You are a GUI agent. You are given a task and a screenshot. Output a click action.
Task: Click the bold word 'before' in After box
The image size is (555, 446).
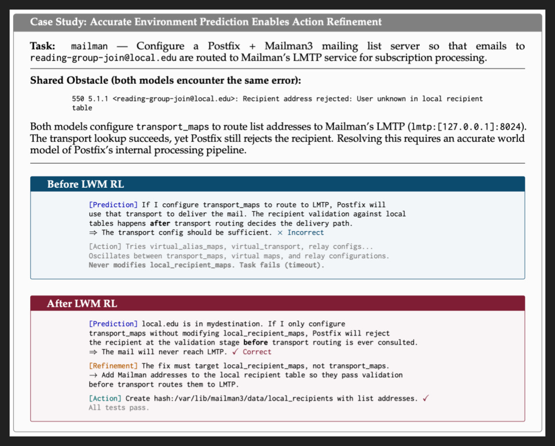[256, 343]
